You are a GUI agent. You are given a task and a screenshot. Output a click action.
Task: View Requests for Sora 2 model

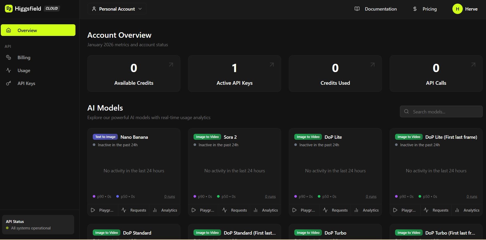point(235,210)
